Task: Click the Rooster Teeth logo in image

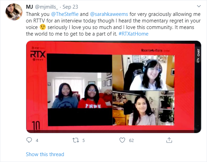Action: pos(155,50)
